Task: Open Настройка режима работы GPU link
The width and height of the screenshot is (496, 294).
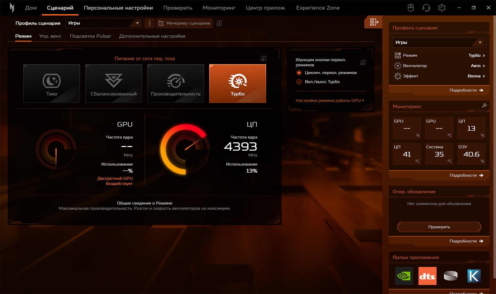Action: point(330,101)
